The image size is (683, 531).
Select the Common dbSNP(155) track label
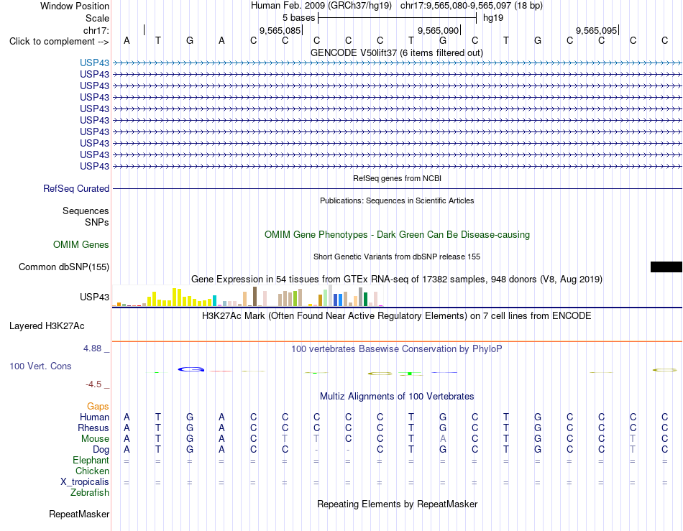64,267
